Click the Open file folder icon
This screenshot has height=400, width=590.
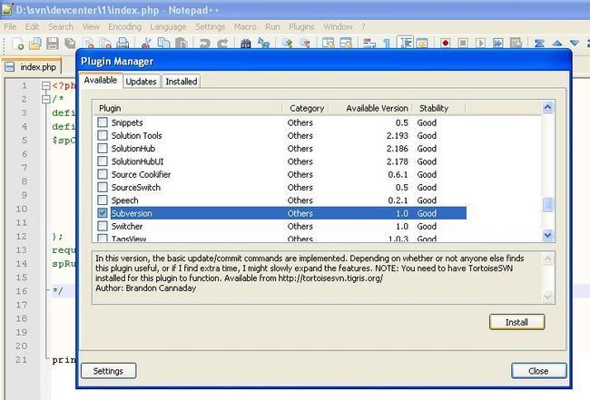coord(35,44)
